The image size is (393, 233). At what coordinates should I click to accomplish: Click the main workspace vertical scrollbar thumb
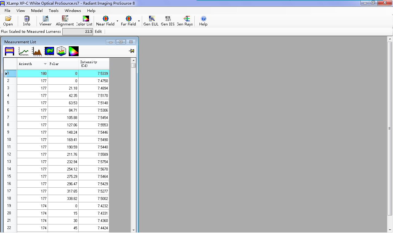tap(390, 128)
